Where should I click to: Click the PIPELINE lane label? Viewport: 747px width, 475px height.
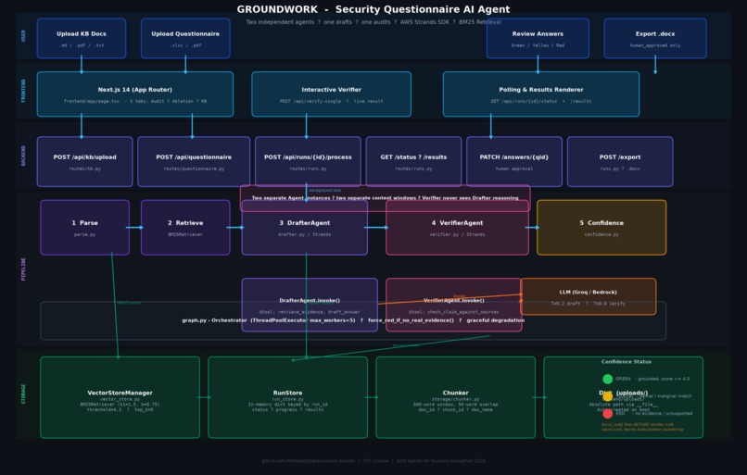(23, 269)
